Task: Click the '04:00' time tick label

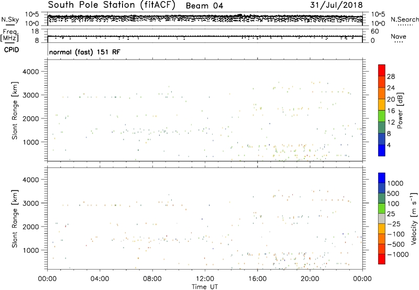Action: click(100, 279)
